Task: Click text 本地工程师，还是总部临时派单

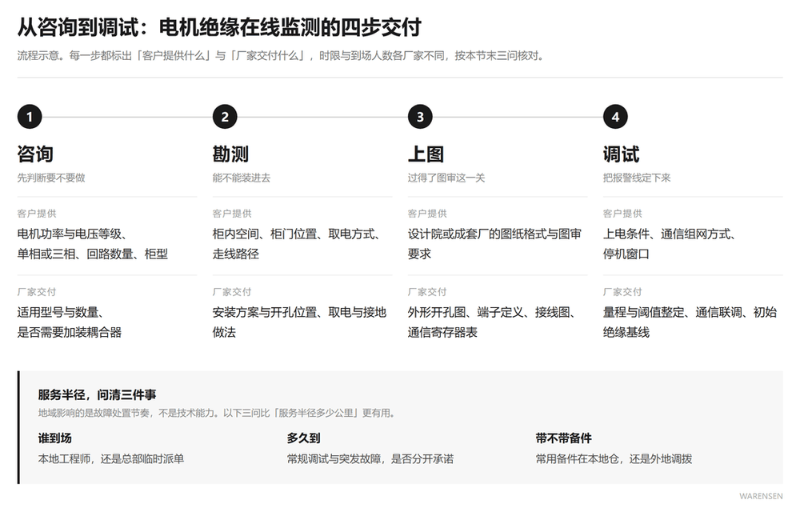Action: click(111, 459)
